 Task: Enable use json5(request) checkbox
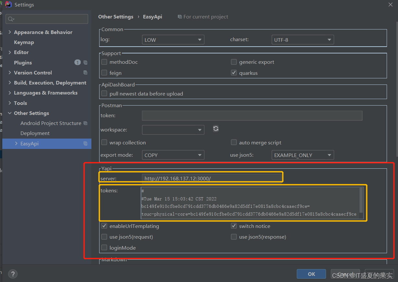pyautogui.click(x=104, y=237)
